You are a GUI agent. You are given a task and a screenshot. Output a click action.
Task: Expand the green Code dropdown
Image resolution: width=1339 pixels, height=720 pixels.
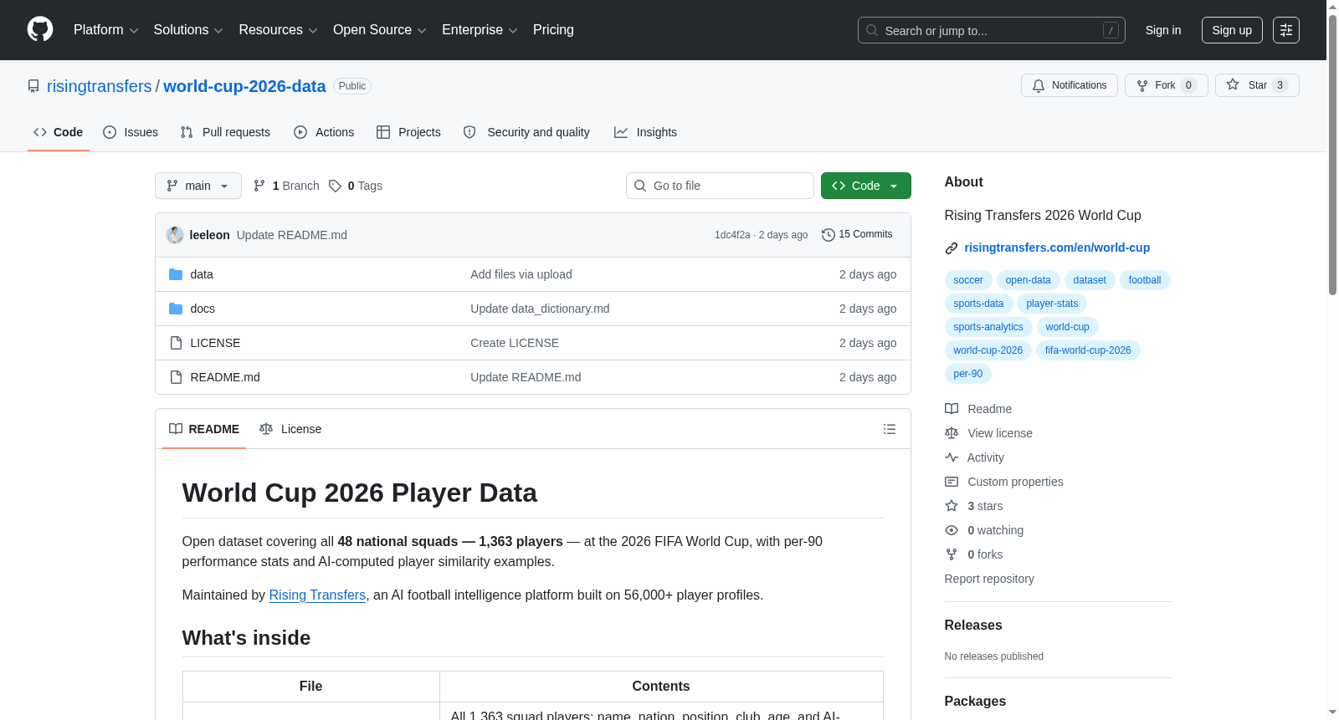coord(866,186)
